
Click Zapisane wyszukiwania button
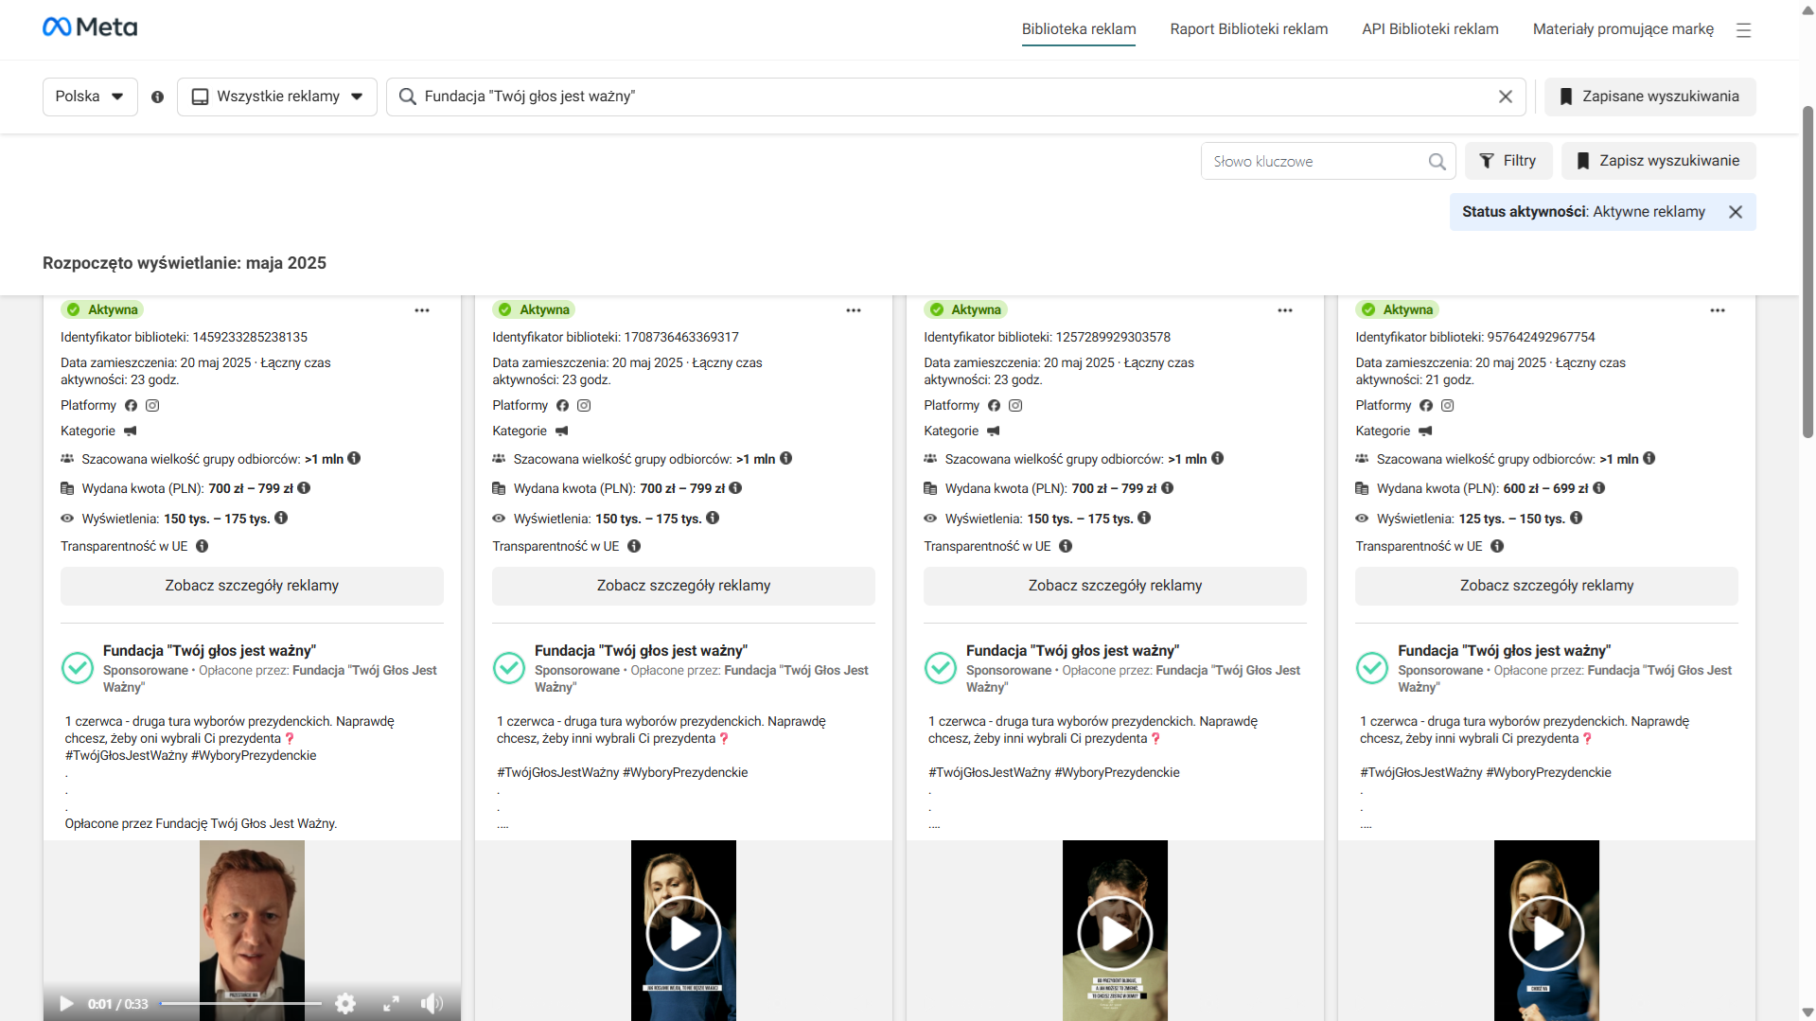pyautogui.click(x=1649, y=97)
